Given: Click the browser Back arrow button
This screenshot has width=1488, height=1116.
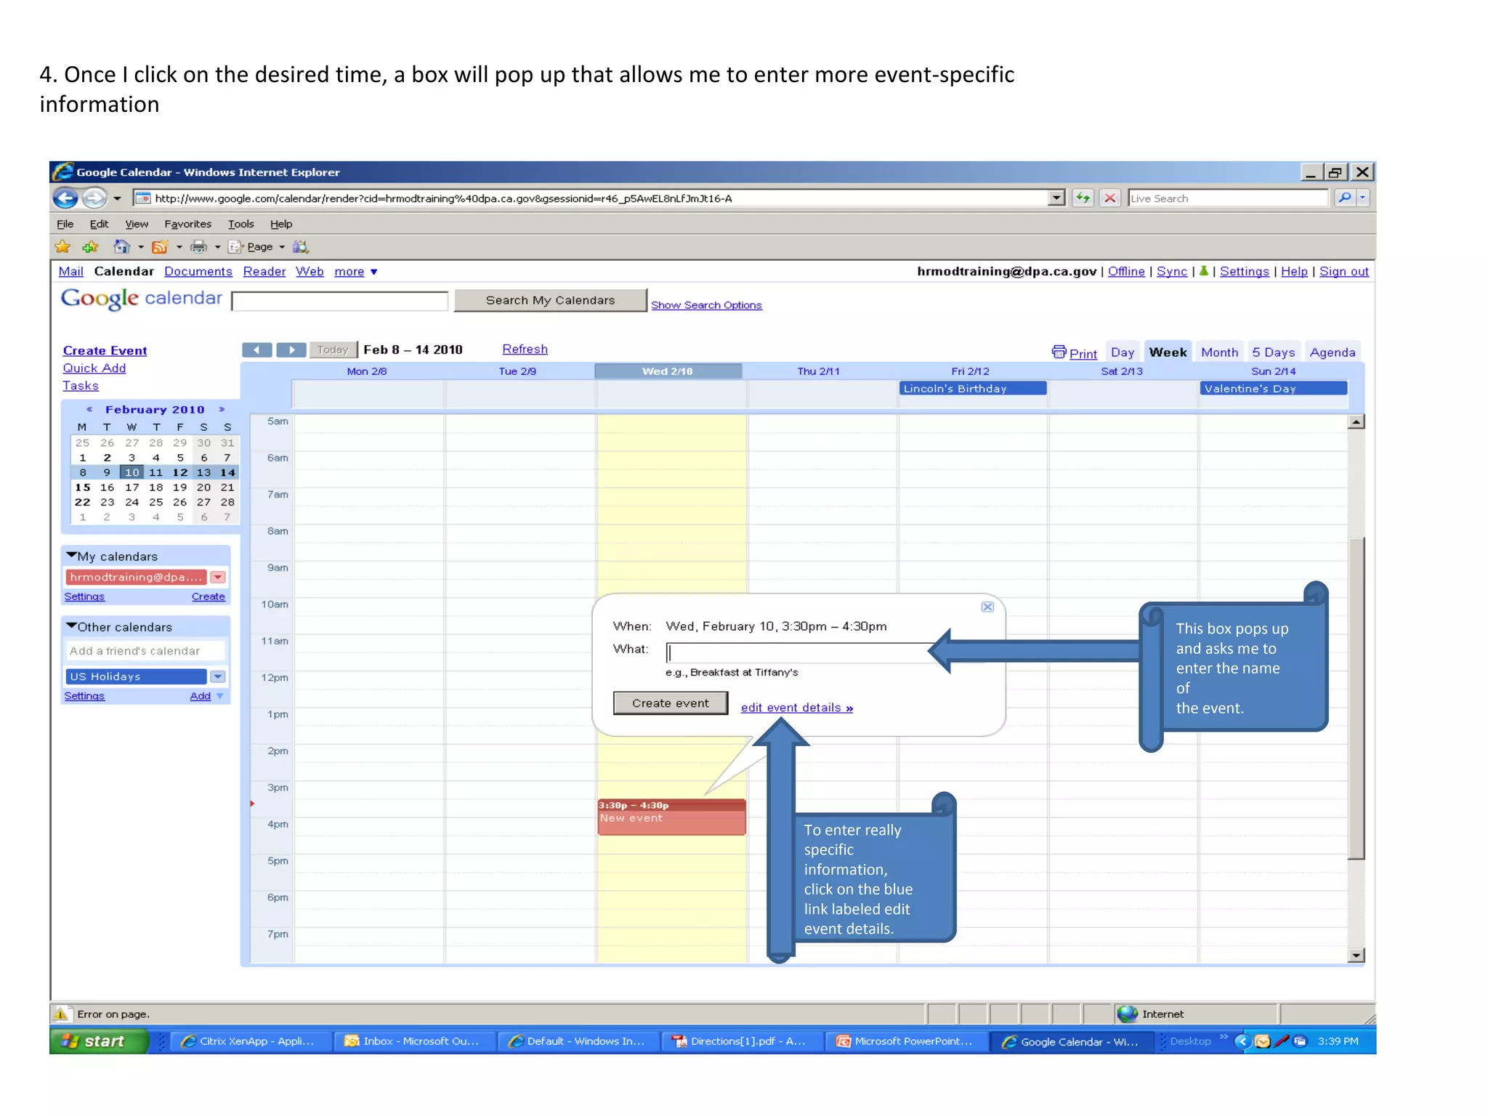Looking at the screenshot, I should [x=66, y=198].
